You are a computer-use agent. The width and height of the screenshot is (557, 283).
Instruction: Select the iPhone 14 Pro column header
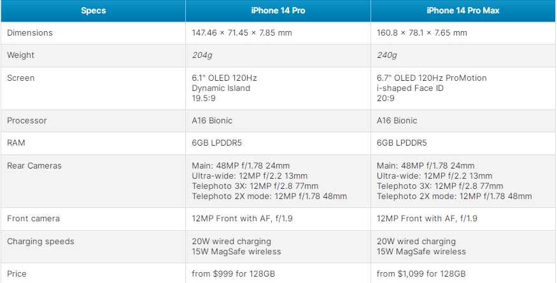[278, 11]
